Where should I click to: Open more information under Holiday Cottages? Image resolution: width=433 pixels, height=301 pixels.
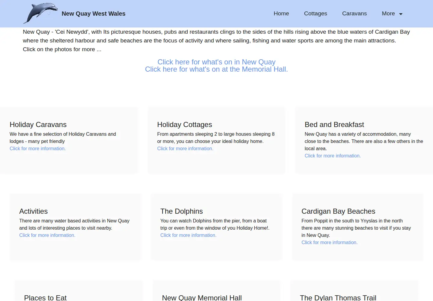tap(185, 148)
